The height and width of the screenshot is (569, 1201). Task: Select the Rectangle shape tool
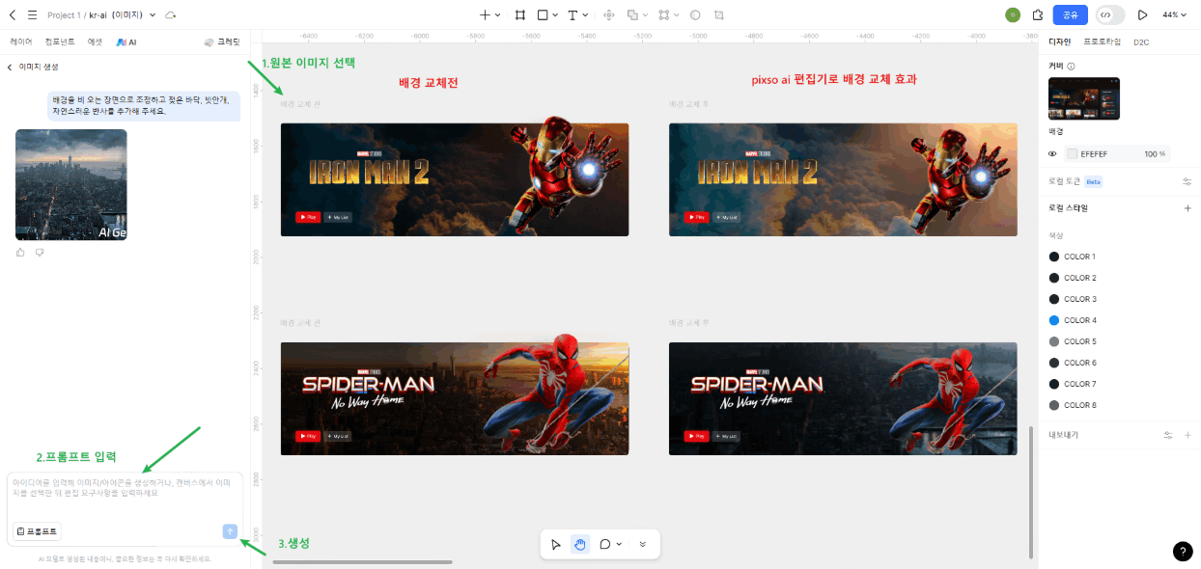click(x=543, y=15)
